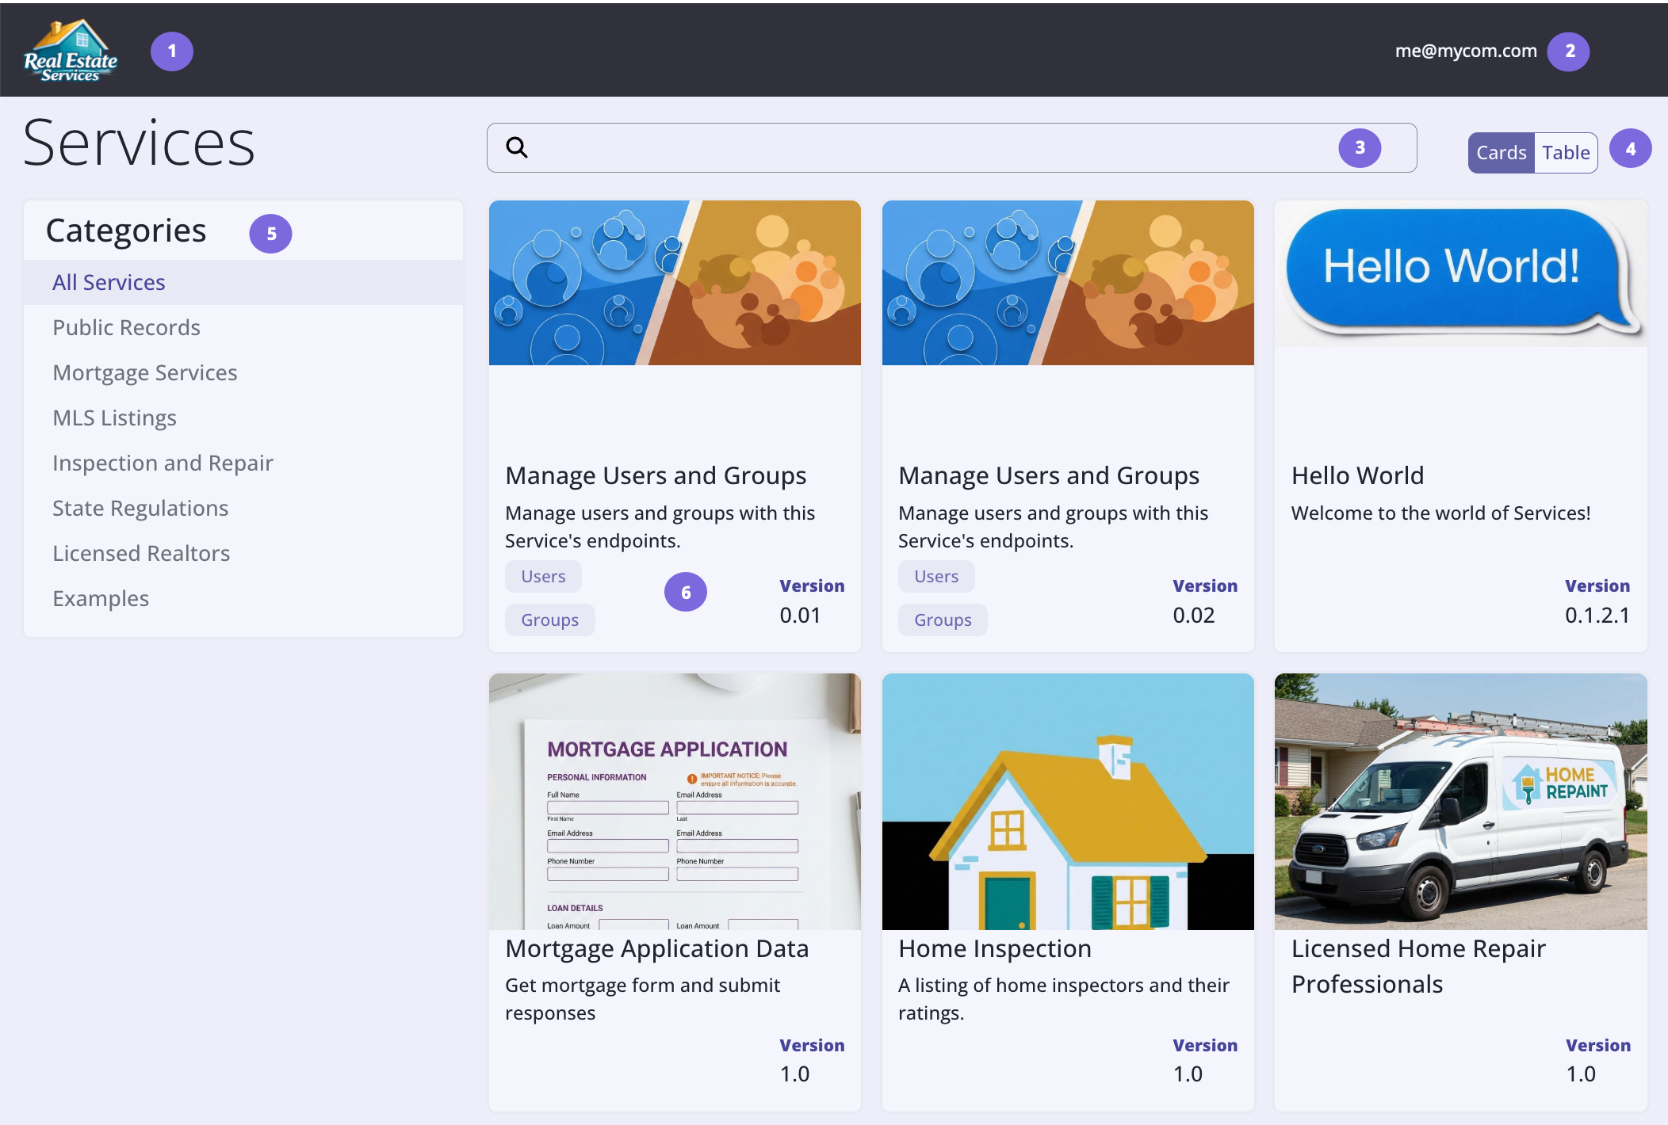1668x1125 pixels.
Task: Click purple badge 2 beside the email
Action: coord(1569,51)
